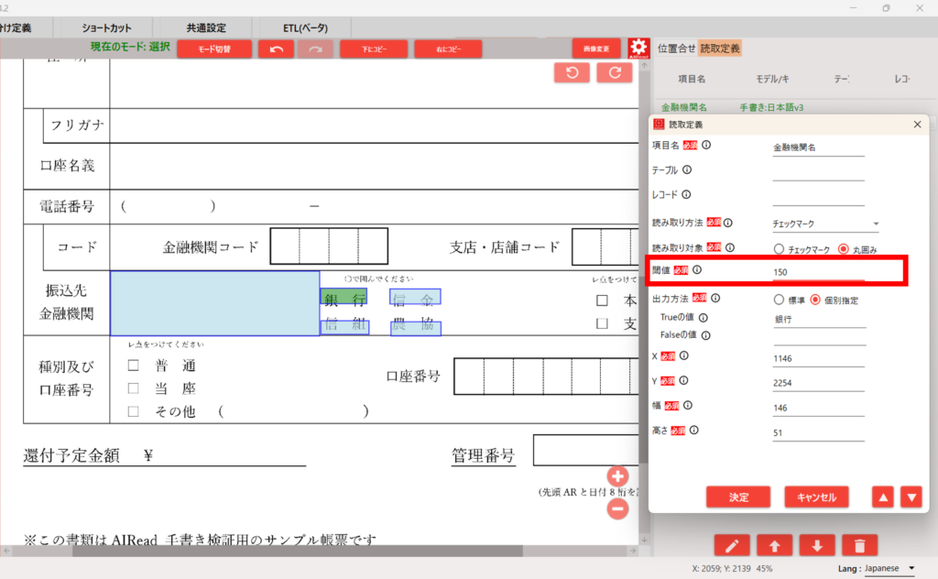This screenshot has width=938, height=579.
Task: Click the trash delete icon
Action: point(859,546)
